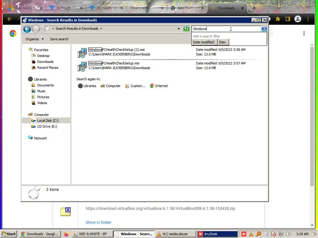Search again on the Internet
318x238 pixels.
pos(159,86)
